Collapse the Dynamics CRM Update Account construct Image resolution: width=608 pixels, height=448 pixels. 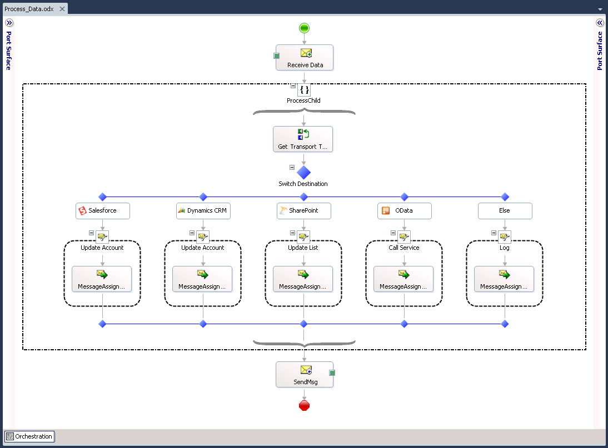[x=192, y=233]
